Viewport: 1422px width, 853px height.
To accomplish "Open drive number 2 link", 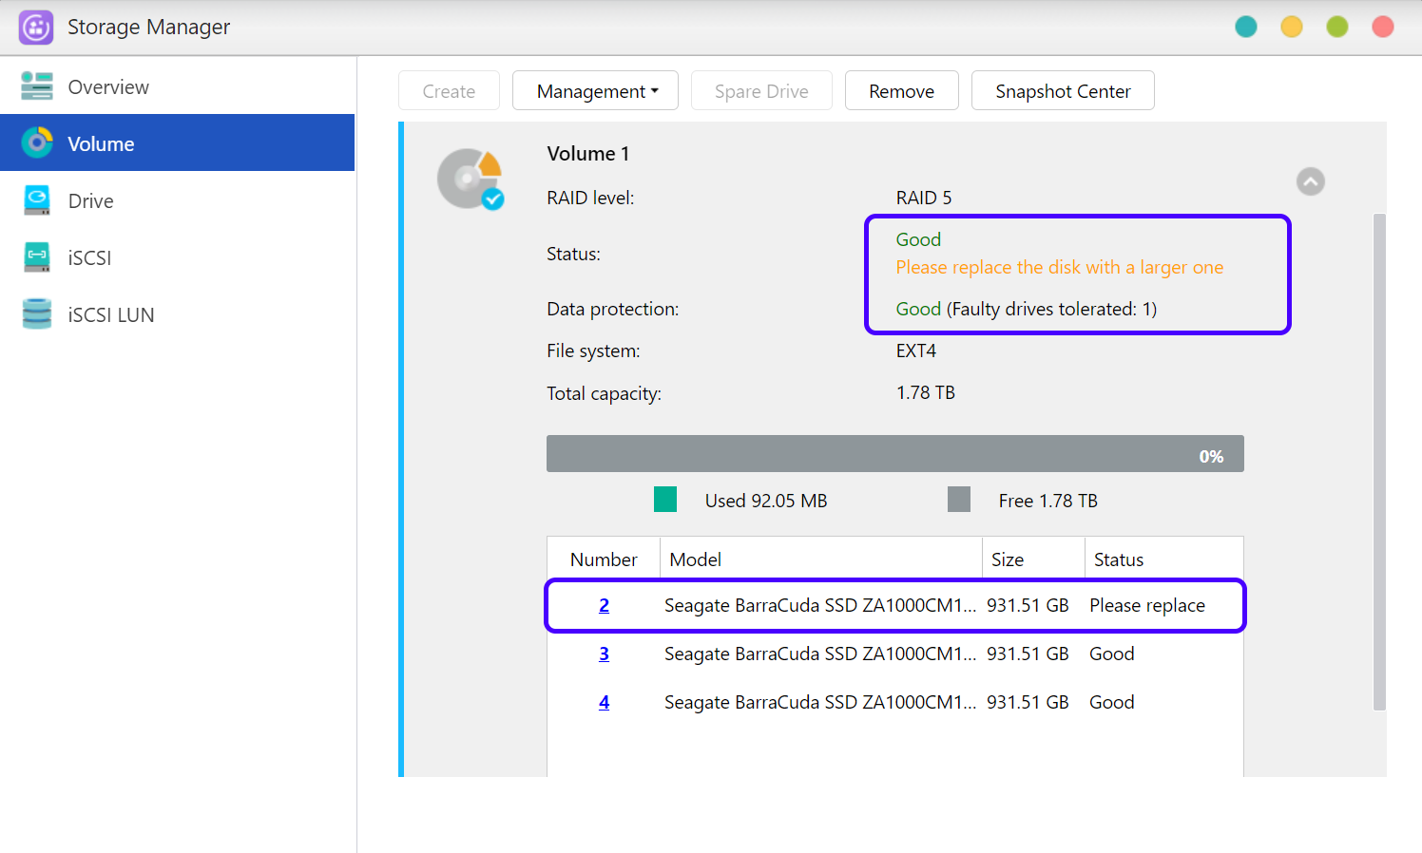I will click(604, 606).
